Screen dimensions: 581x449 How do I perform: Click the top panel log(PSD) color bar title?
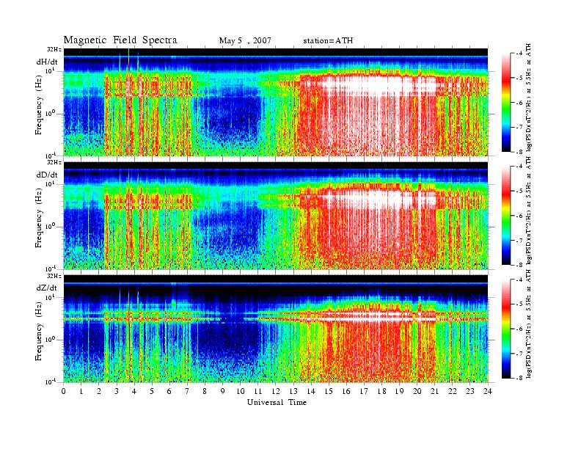[x=529, y=98]
